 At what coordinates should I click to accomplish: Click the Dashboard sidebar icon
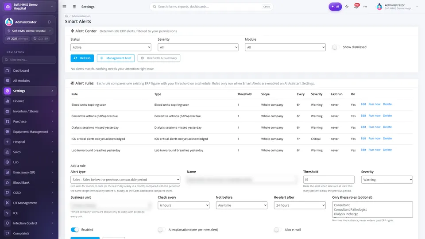[x=8, y=70]
